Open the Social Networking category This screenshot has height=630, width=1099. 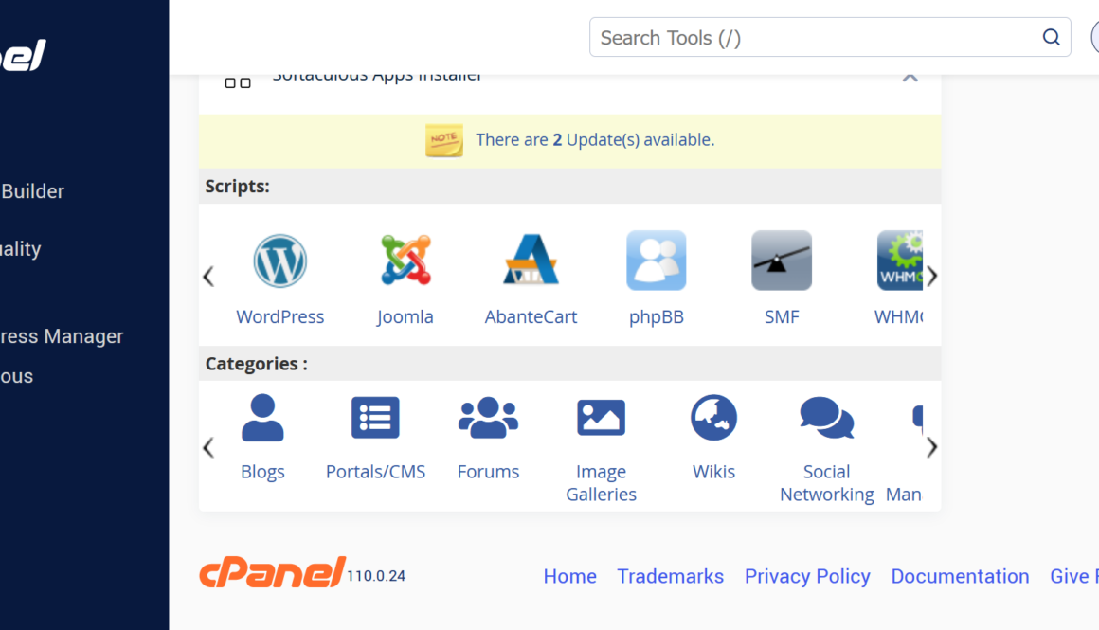[x=826, y=418]
